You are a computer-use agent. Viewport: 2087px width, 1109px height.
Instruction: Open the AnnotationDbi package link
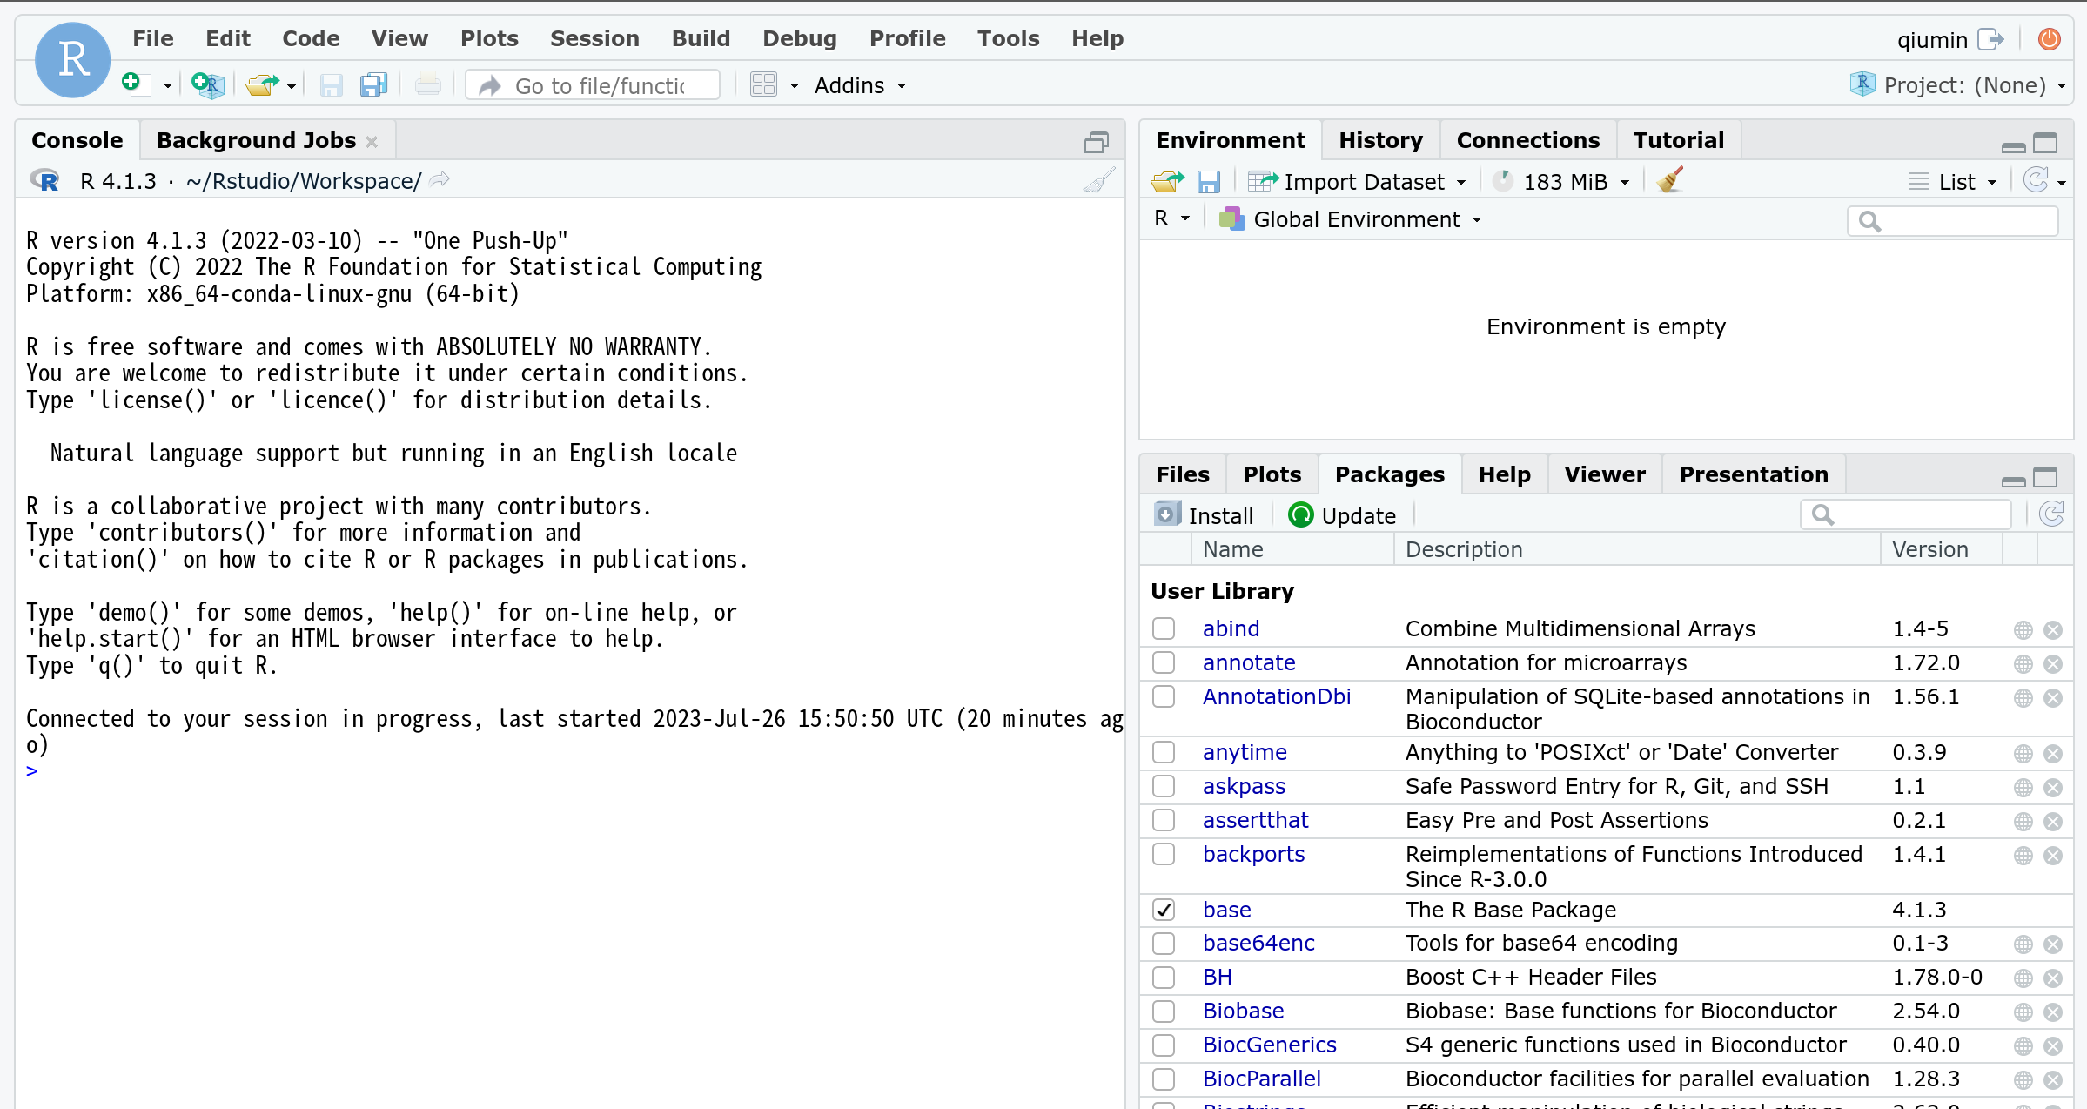[x=1276, y=696]
